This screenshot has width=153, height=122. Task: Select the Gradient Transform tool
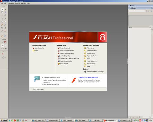coord(5,12)
